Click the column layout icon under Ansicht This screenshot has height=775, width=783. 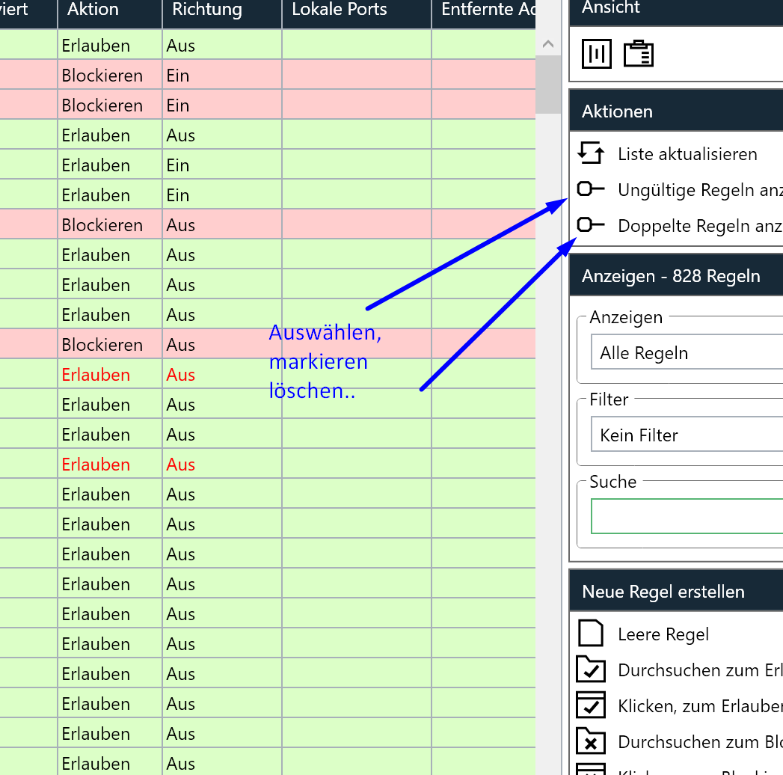[x=596, y=54]
